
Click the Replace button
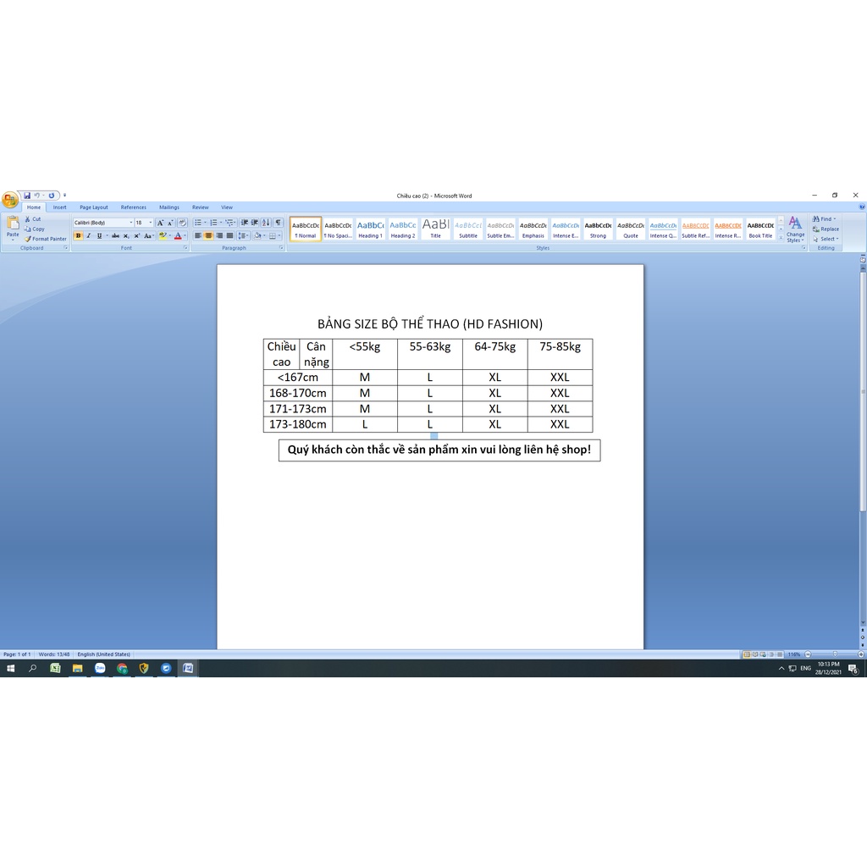coord(826,229)
